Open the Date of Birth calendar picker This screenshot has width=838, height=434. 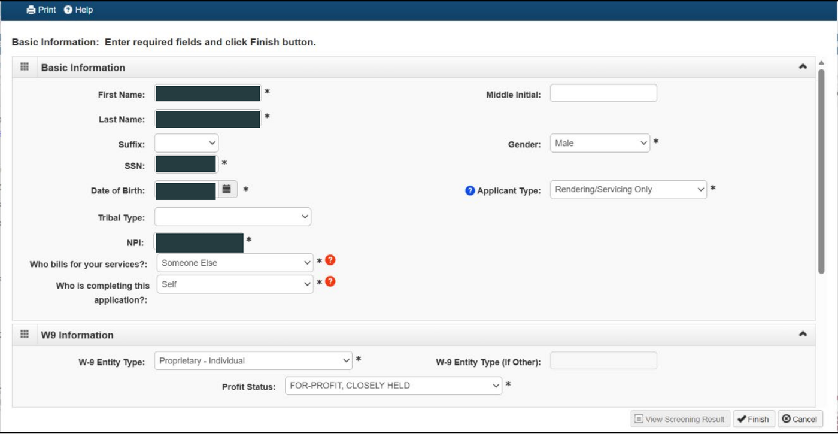tap(227, 189)
